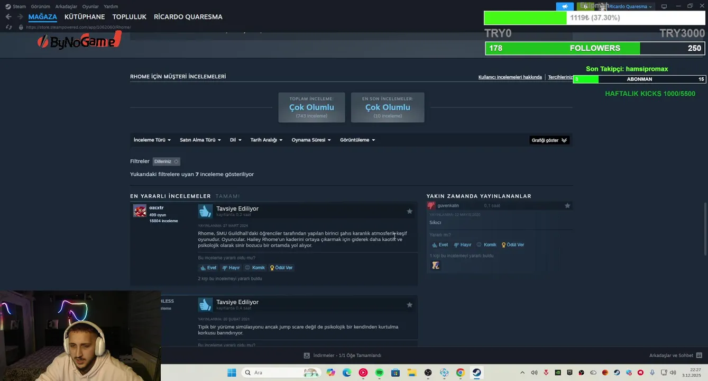Enter Big Picture mode via monitor icon
Viewport: 708px width, 381px height.
pyautogui.click(x=664, y=6)
